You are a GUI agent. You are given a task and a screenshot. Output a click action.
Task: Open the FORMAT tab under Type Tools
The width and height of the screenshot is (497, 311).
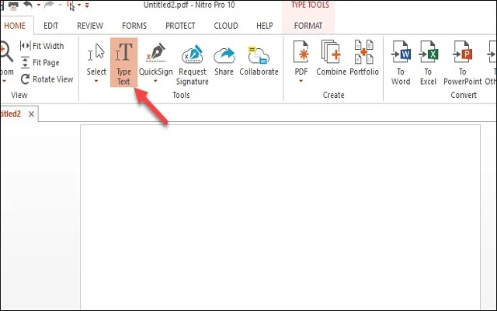tap(308, 26)
